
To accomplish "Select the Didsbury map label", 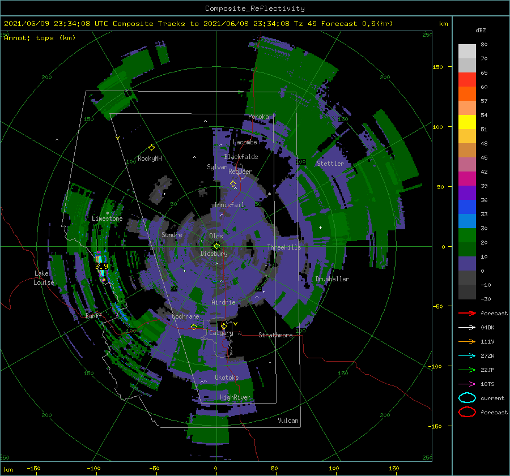I will 214,254.
